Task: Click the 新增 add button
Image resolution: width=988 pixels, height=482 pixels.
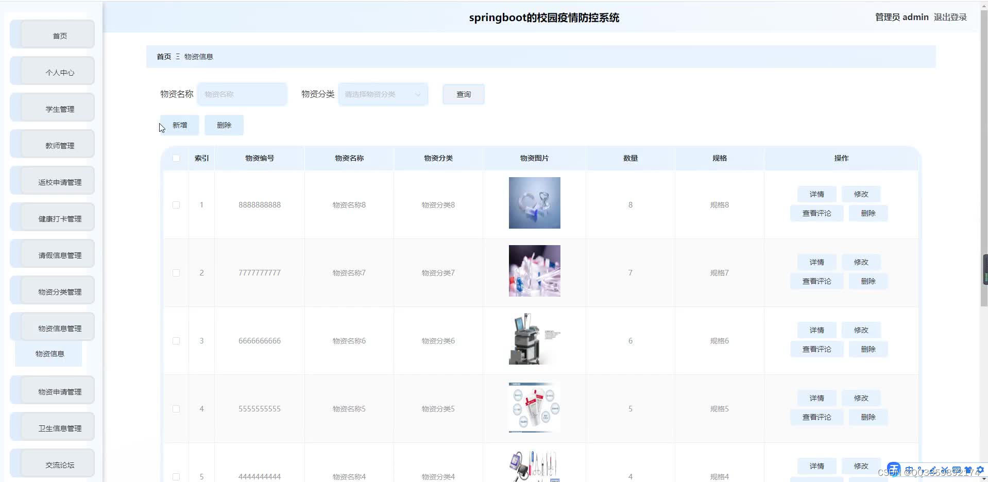Action: point(179,125)
